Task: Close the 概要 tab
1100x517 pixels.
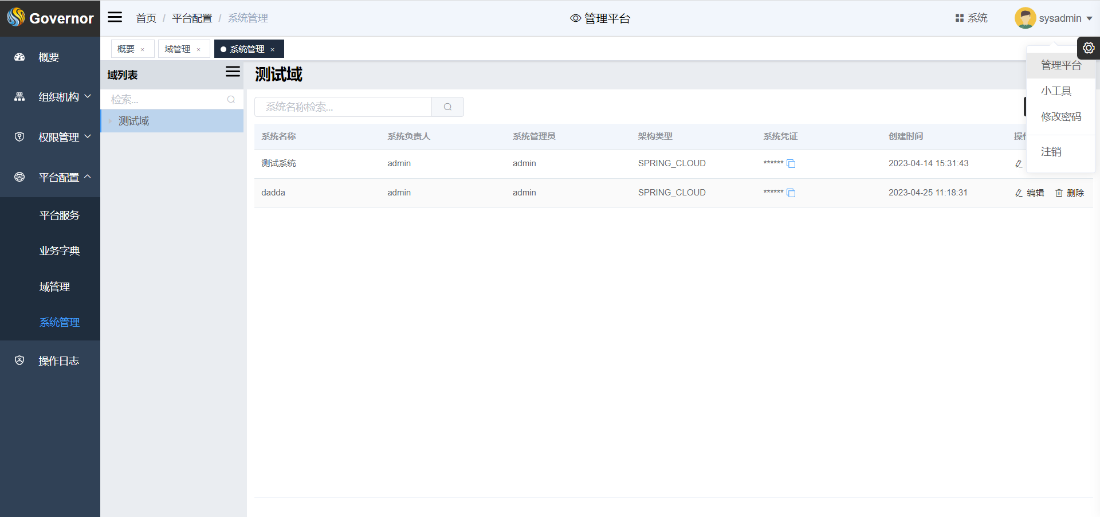Action: tap(143, 50)
